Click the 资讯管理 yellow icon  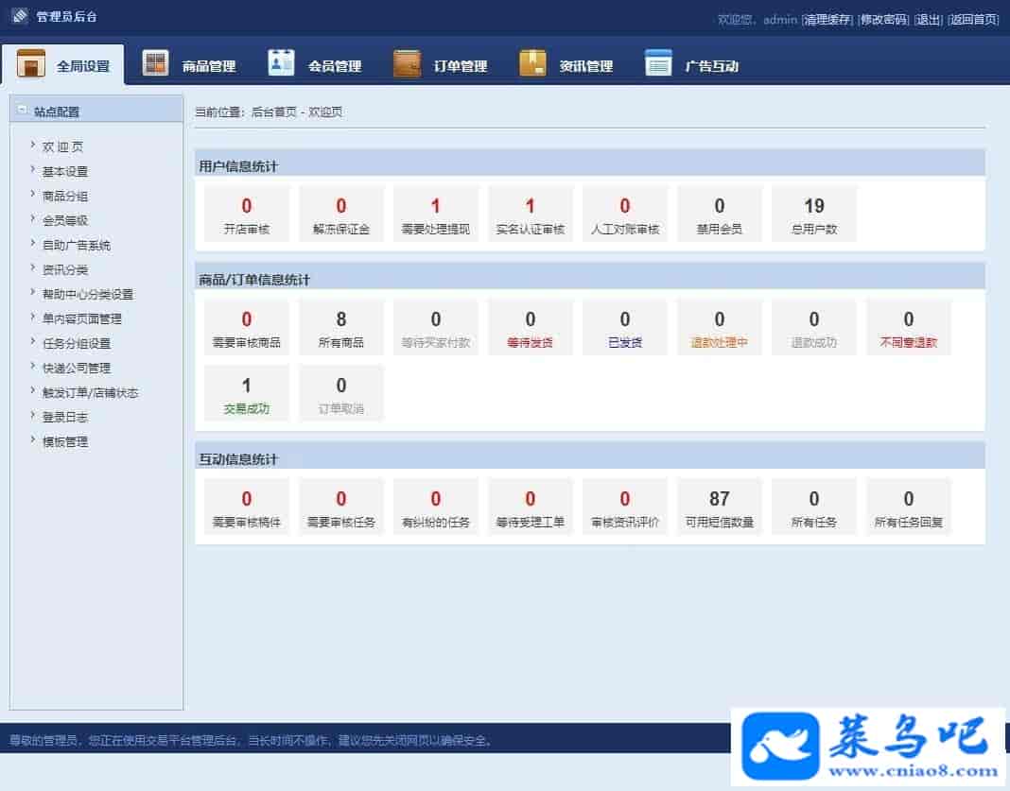pos(532,63)
